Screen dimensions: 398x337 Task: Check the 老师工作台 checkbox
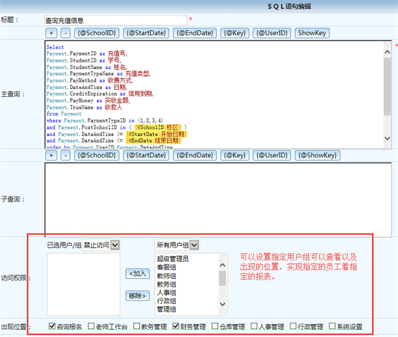[x=91, y=326]
